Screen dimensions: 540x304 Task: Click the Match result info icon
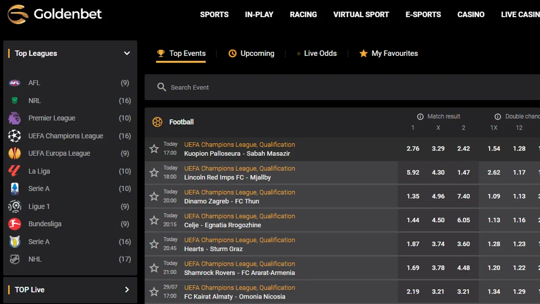tap(420, 117)
